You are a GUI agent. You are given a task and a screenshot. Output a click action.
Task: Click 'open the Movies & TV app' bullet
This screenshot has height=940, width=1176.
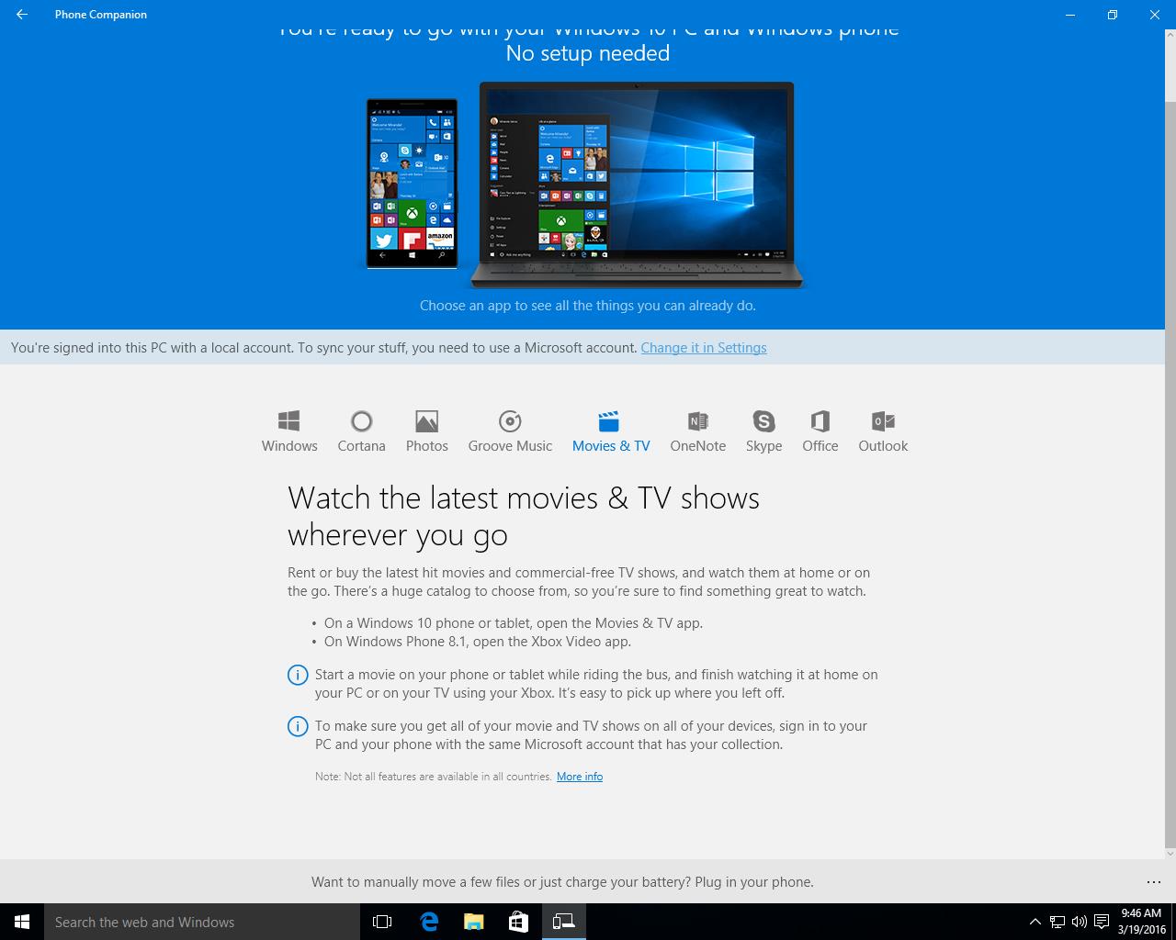point(514,623)
